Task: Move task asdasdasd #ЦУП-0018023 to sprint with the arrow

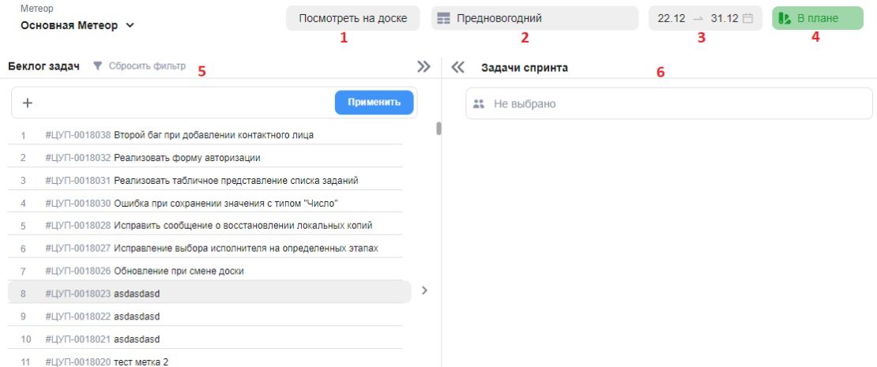Action: pyautogui.click(x=424, y=290)
